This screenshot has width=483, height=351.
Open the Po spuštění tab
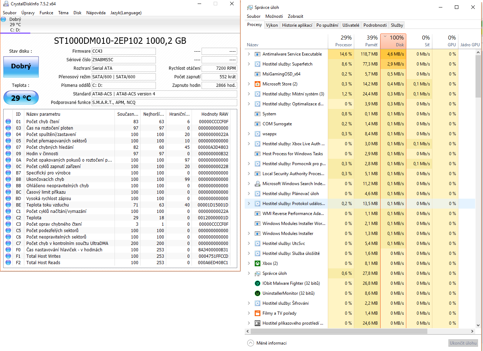[327, 25]
